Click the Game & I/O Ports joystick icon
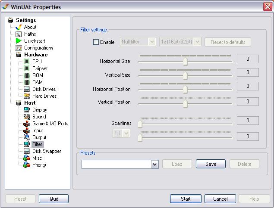The image size is (274, 208). click(x=27, y=124)
